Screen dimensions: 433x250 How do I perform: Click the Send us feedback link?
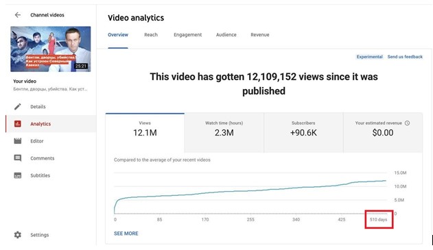tap(405, 57)
